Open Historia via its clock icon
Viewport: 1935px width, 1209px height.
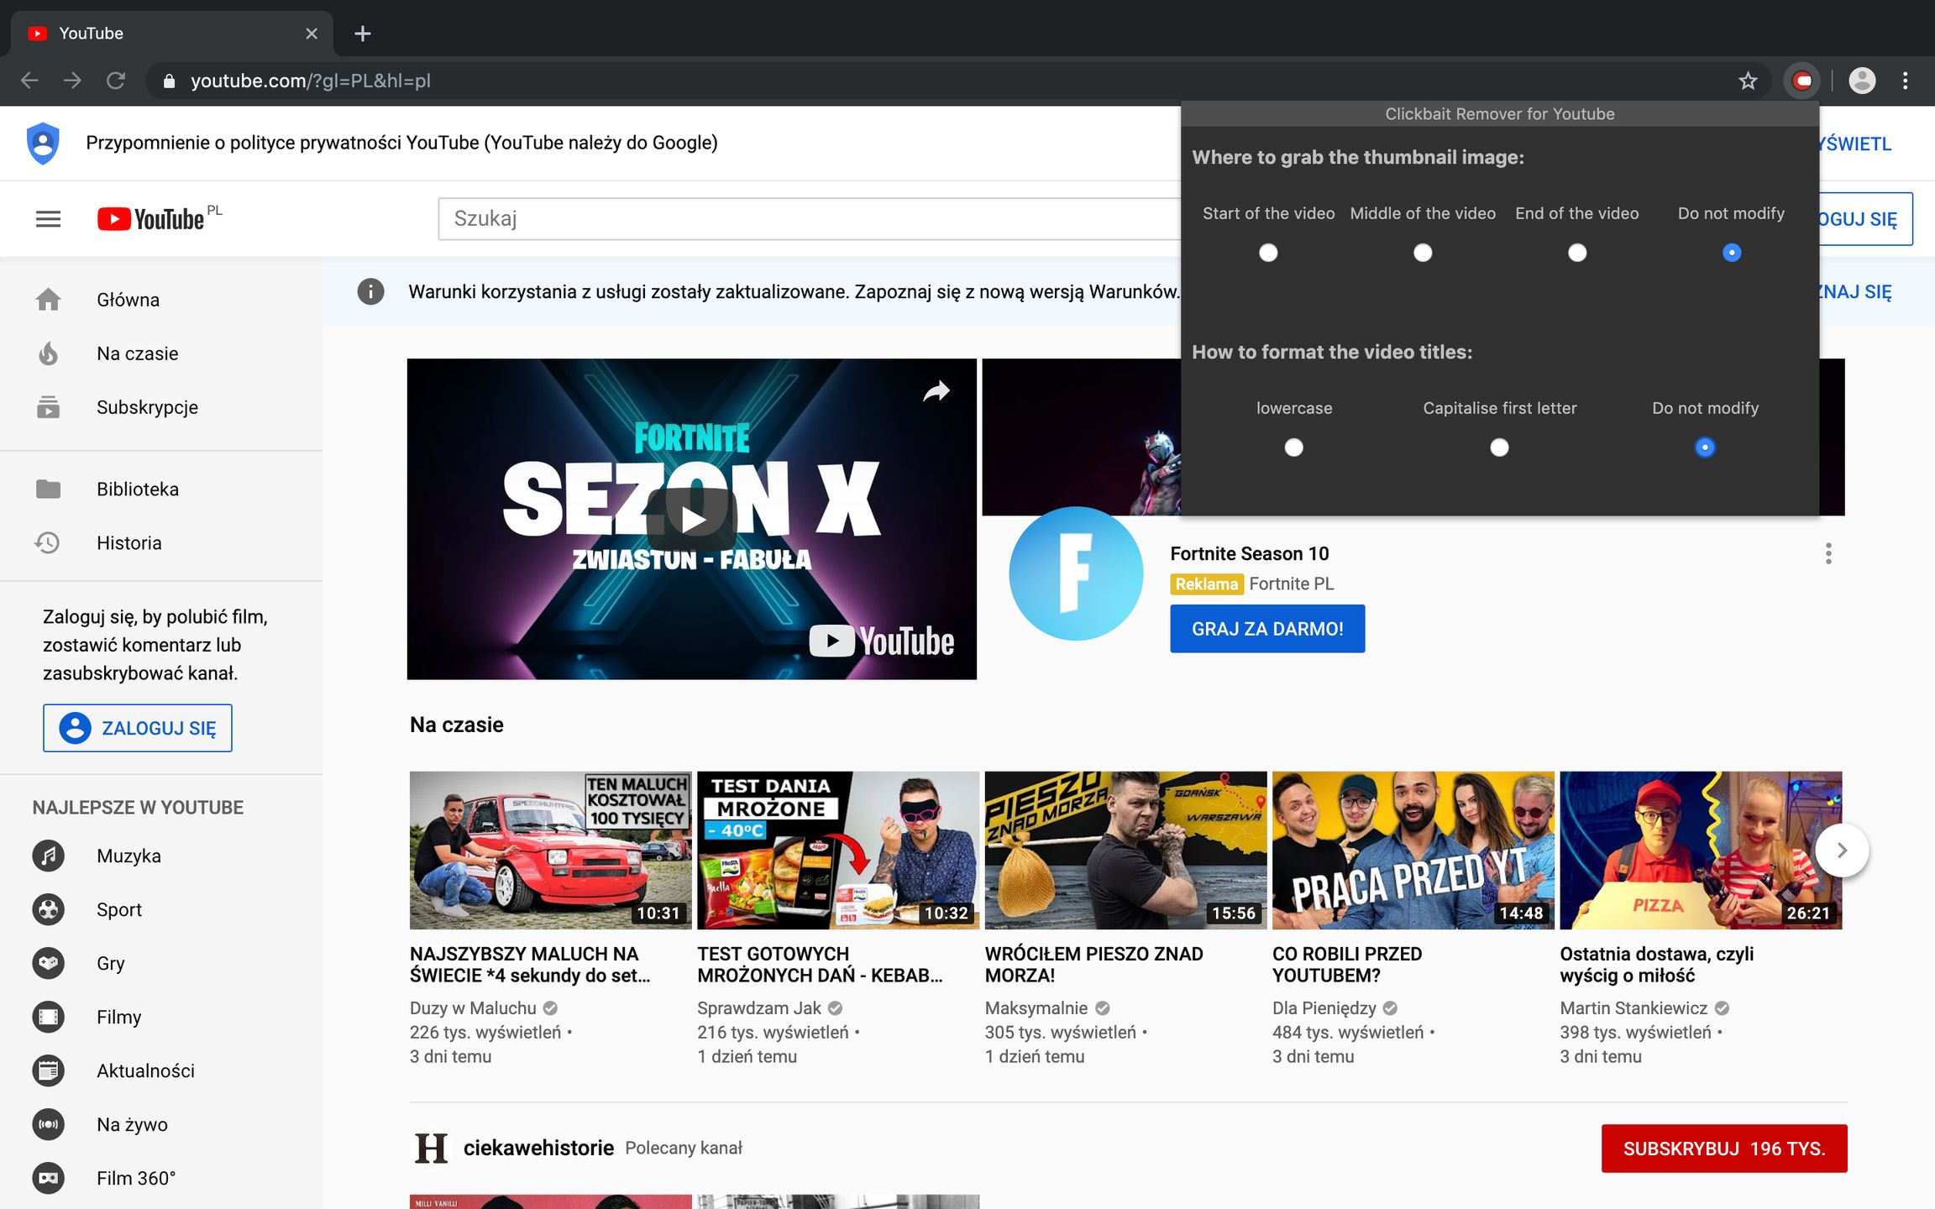point(48,542)
